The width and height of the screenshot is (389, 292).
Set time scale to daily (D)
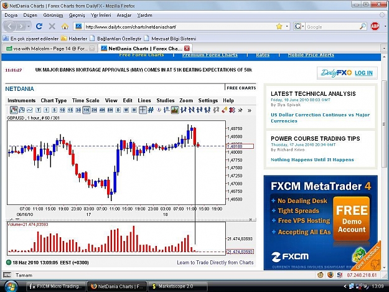click(118, 110)
